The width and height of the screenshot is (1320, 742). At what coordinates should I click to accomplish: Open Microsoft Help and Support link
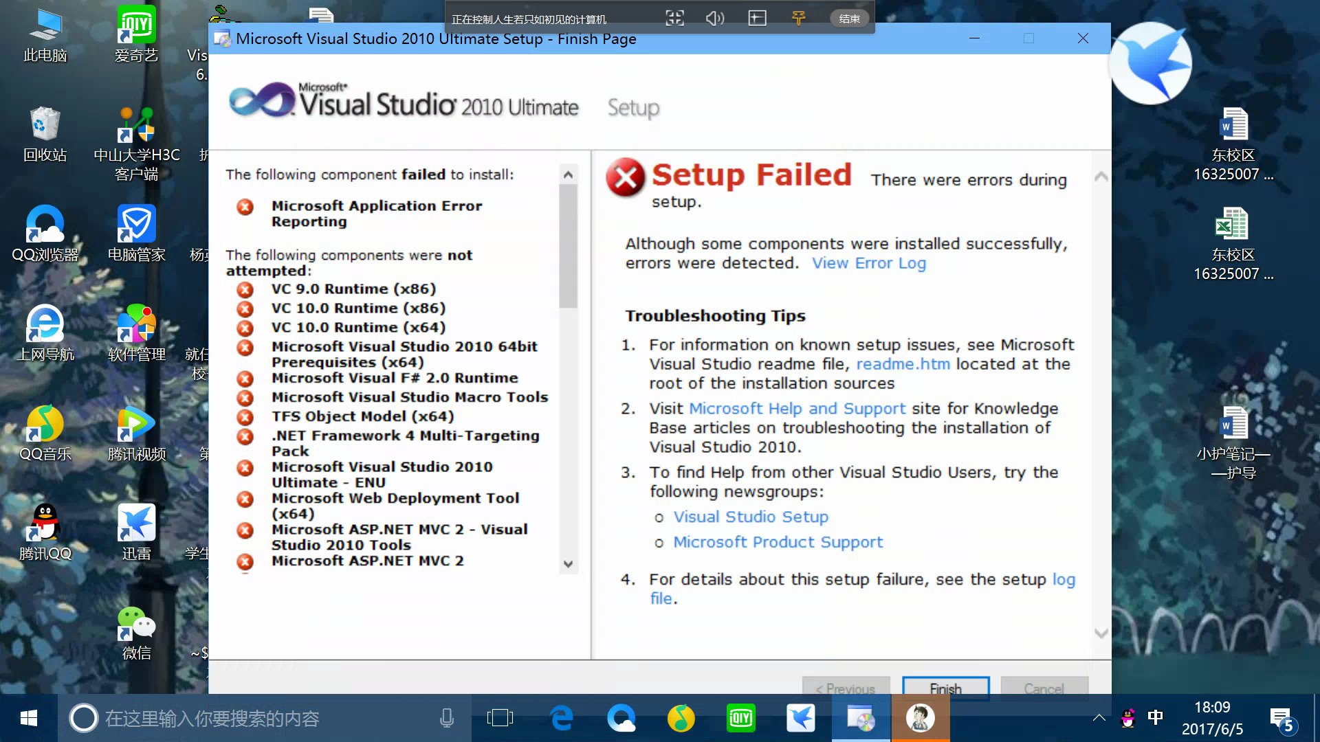coord(797,409)
